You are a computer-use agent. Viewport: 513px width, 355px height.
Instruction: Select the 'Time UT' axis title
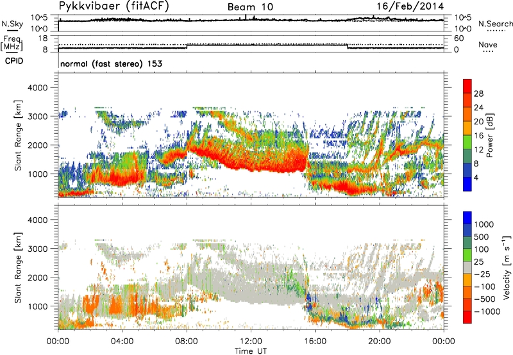251,351
